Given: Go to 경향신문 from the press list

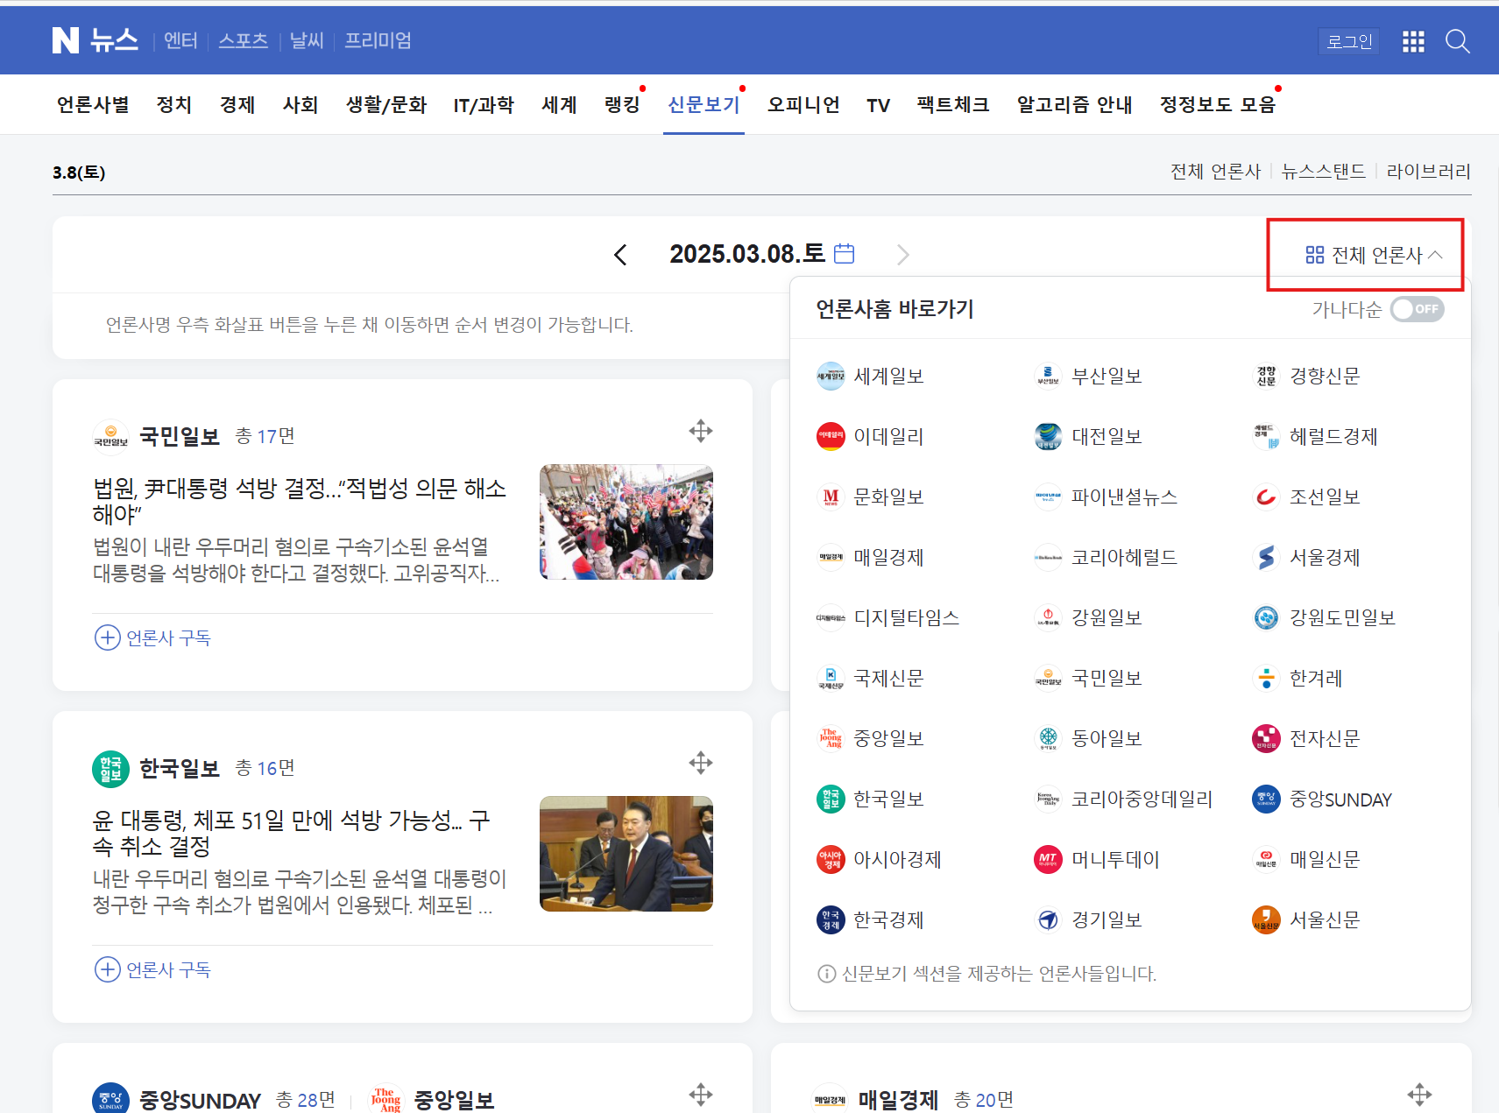Looking at the screenshot, I should click(x=1305, y=377).
